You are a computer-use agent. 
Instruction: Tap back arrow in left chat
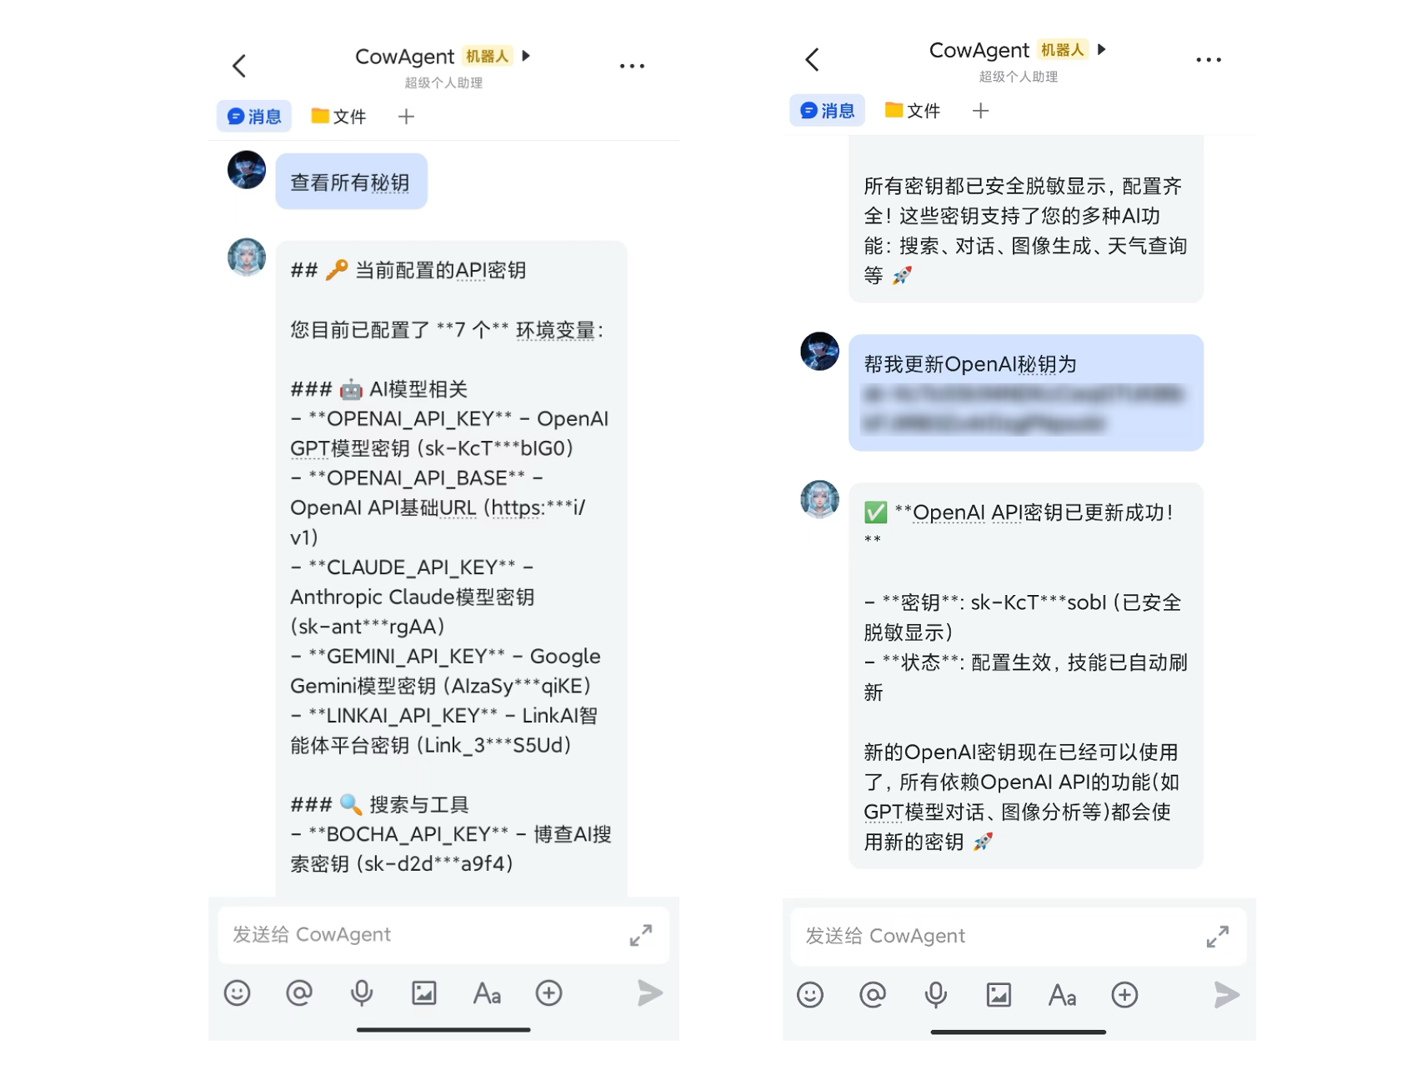(x=239, y=66)
